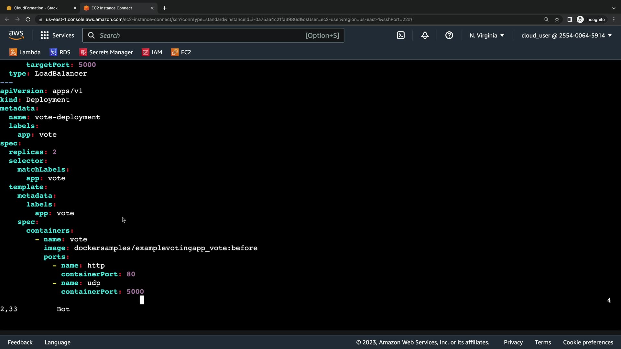Open the IAM shortcut
621x349 pixels.
(152, 52)
